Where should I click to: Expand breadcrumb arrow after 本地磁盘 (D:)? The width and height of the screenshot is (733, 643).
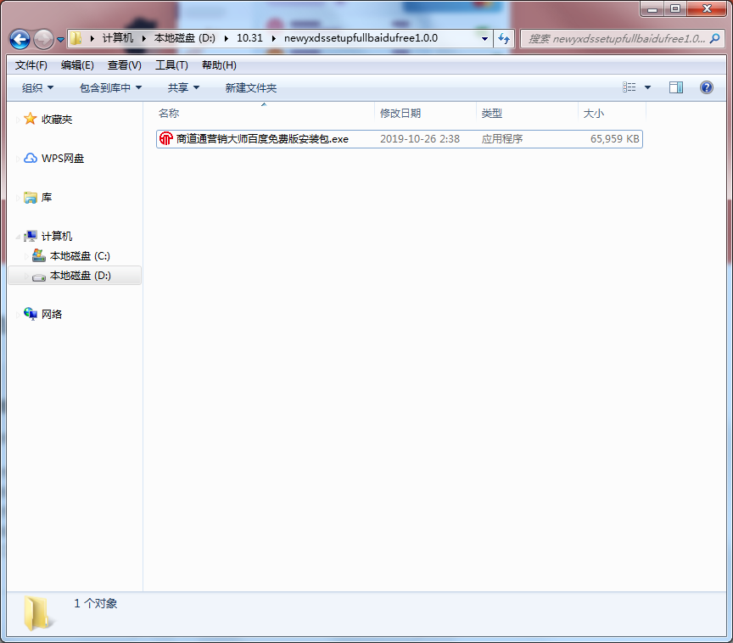click(227, 38)
